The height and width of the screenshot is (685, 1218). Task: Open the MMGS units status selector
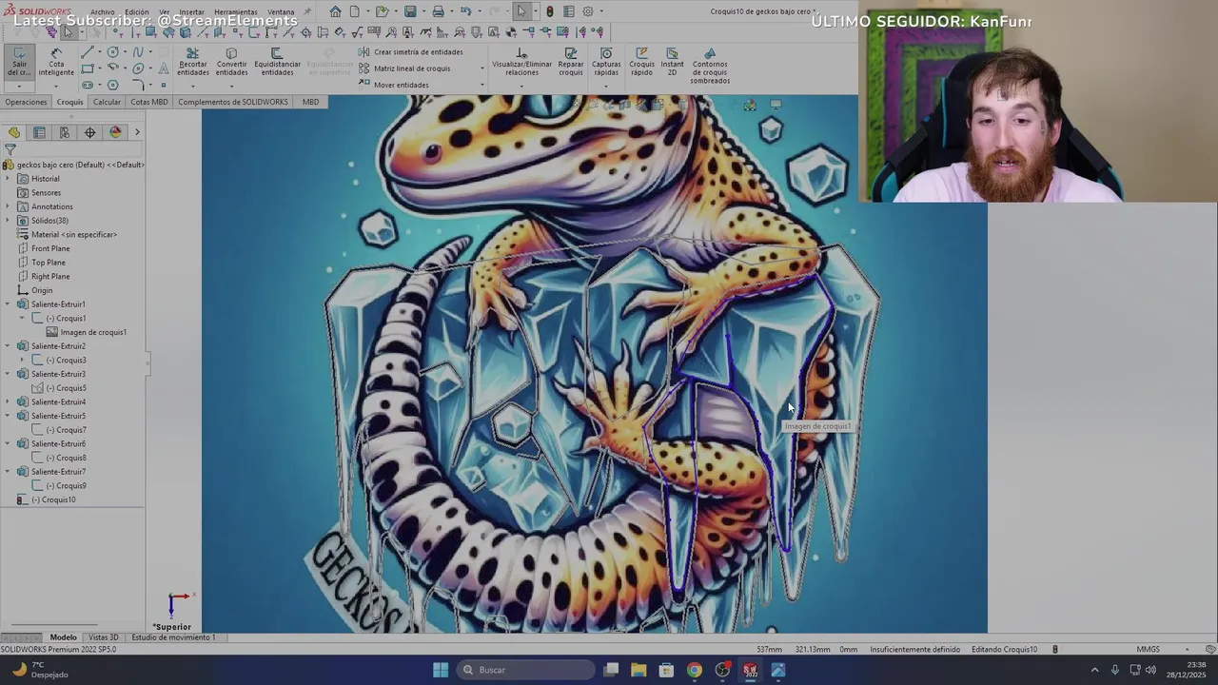[x=1148, y=650]
